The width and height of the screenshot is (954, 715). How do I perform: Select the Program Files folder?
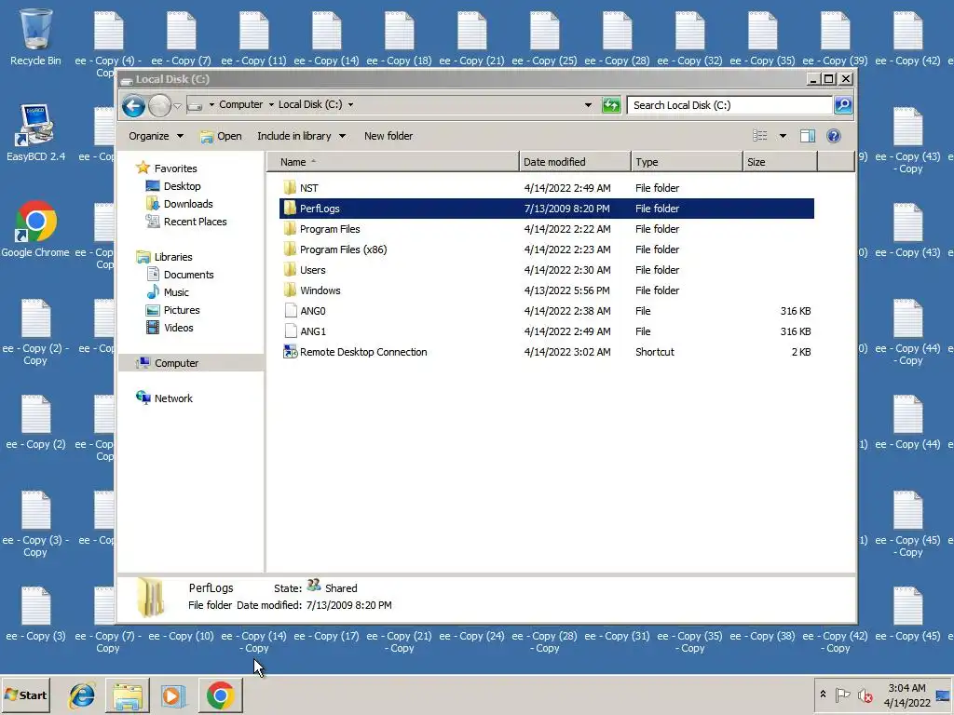coord(330,229)
